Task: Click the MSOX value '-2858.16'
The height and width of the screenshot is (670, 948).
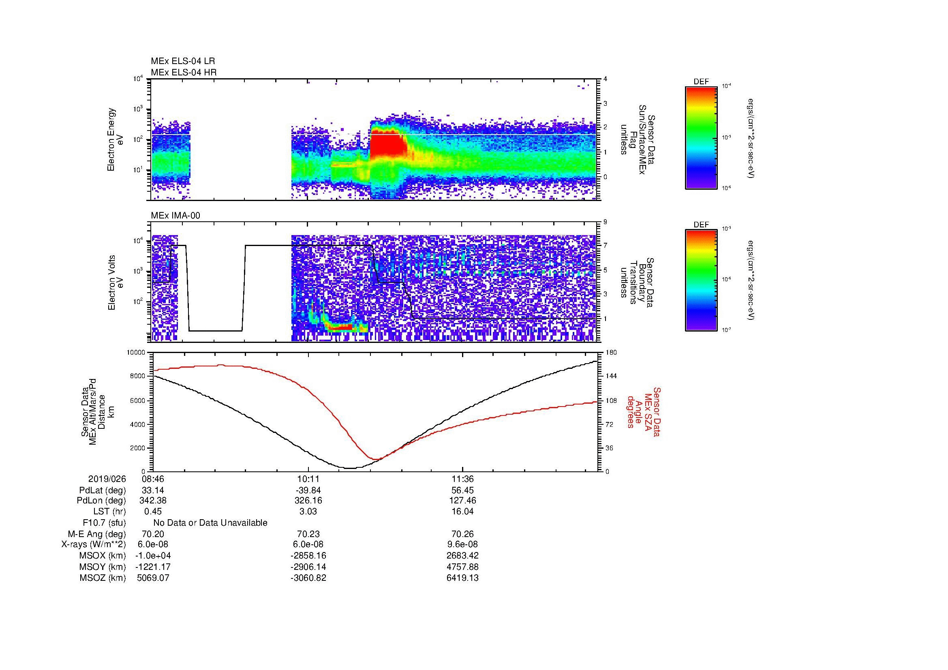Action: click(308, 556)
